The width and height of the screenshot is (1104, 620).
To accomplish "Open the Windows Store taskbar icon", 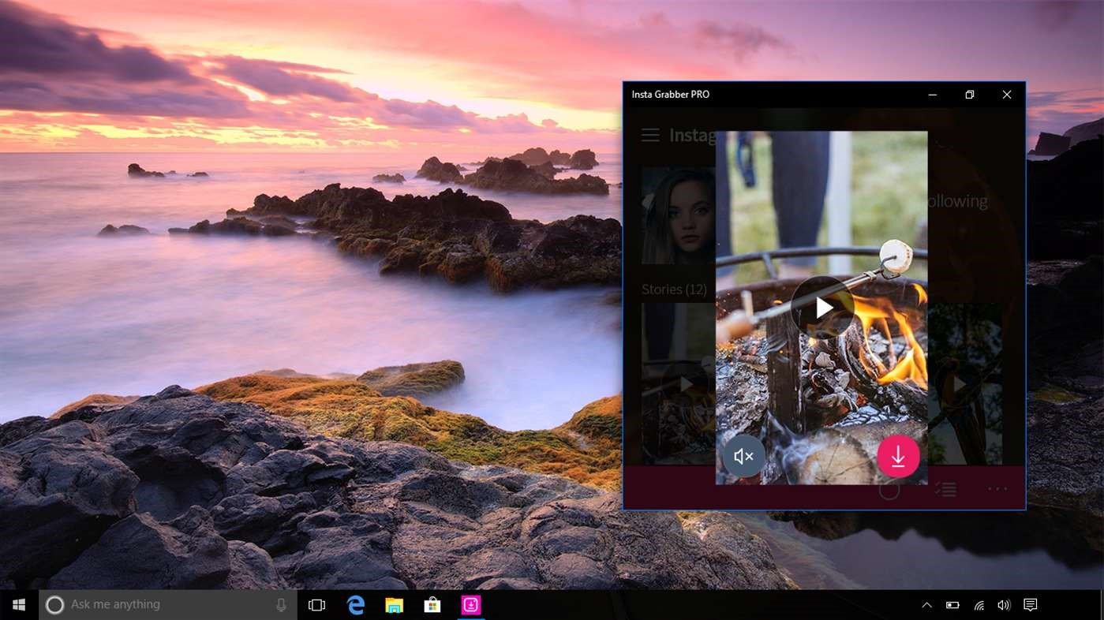I will pyautogui.click(x=432, y=605).
